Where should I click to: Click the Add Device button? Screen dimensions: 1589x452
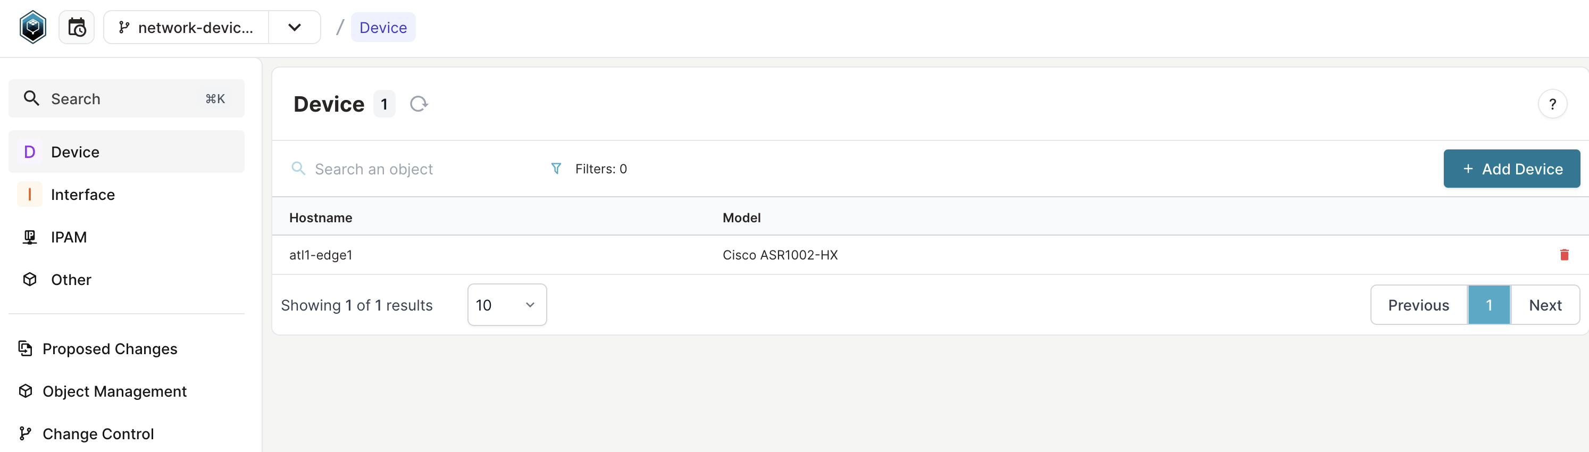(1511, 169)
